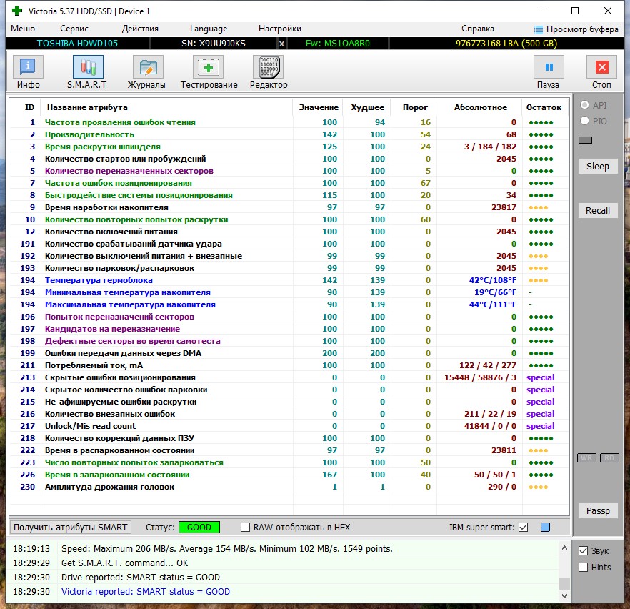Click log entry Victoria reported: SMART status = GOOD
Screen dimensions: 630x609
click(x=146, y=592)
